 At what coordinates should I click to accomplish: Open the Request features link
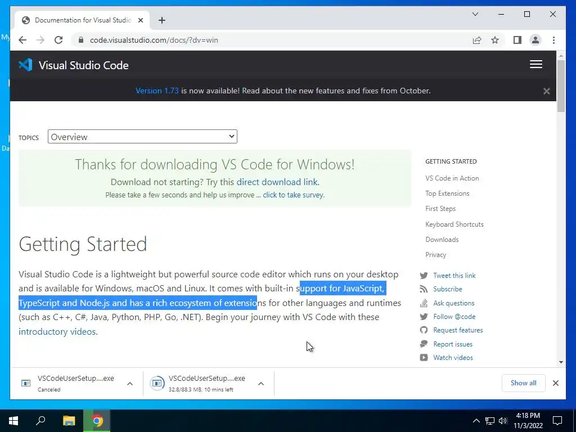(458, 330)
